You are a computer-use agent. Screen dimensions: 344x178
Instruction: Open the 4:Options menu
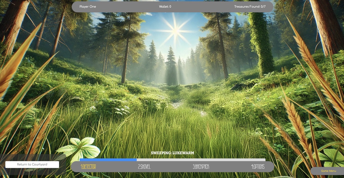(258, 167)
